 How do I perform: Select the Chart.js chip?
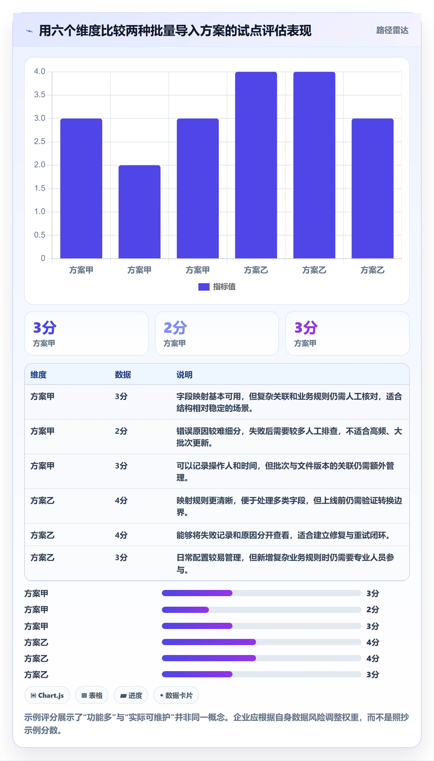pos(47,695)
